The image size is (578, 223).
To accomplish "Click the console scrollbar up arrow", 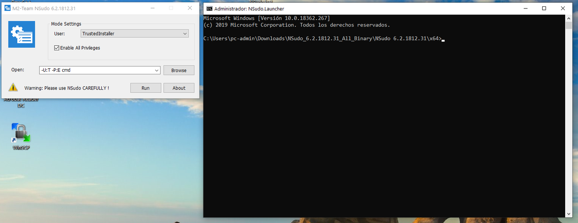I will [x=568, y=18].
